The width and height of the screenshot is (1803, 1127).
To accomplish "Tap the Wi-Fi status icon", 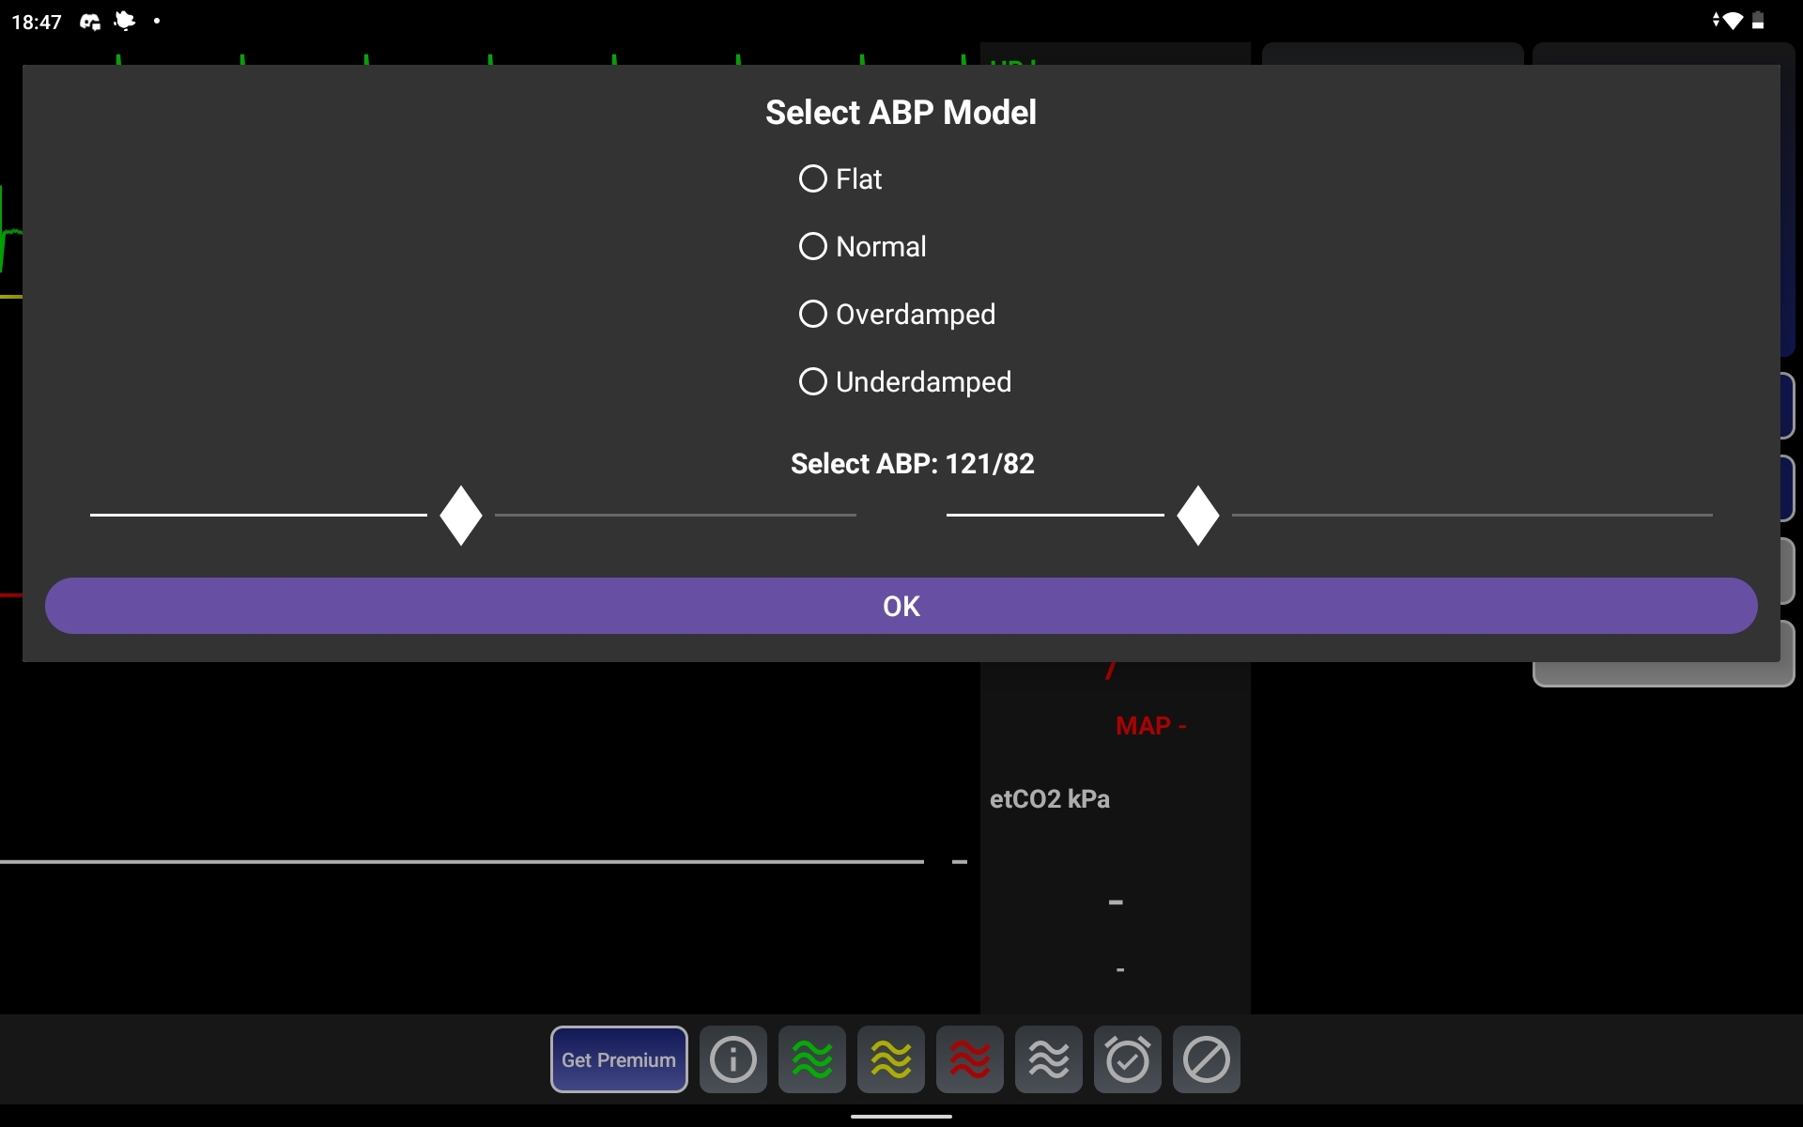I will coord(1731,21).
